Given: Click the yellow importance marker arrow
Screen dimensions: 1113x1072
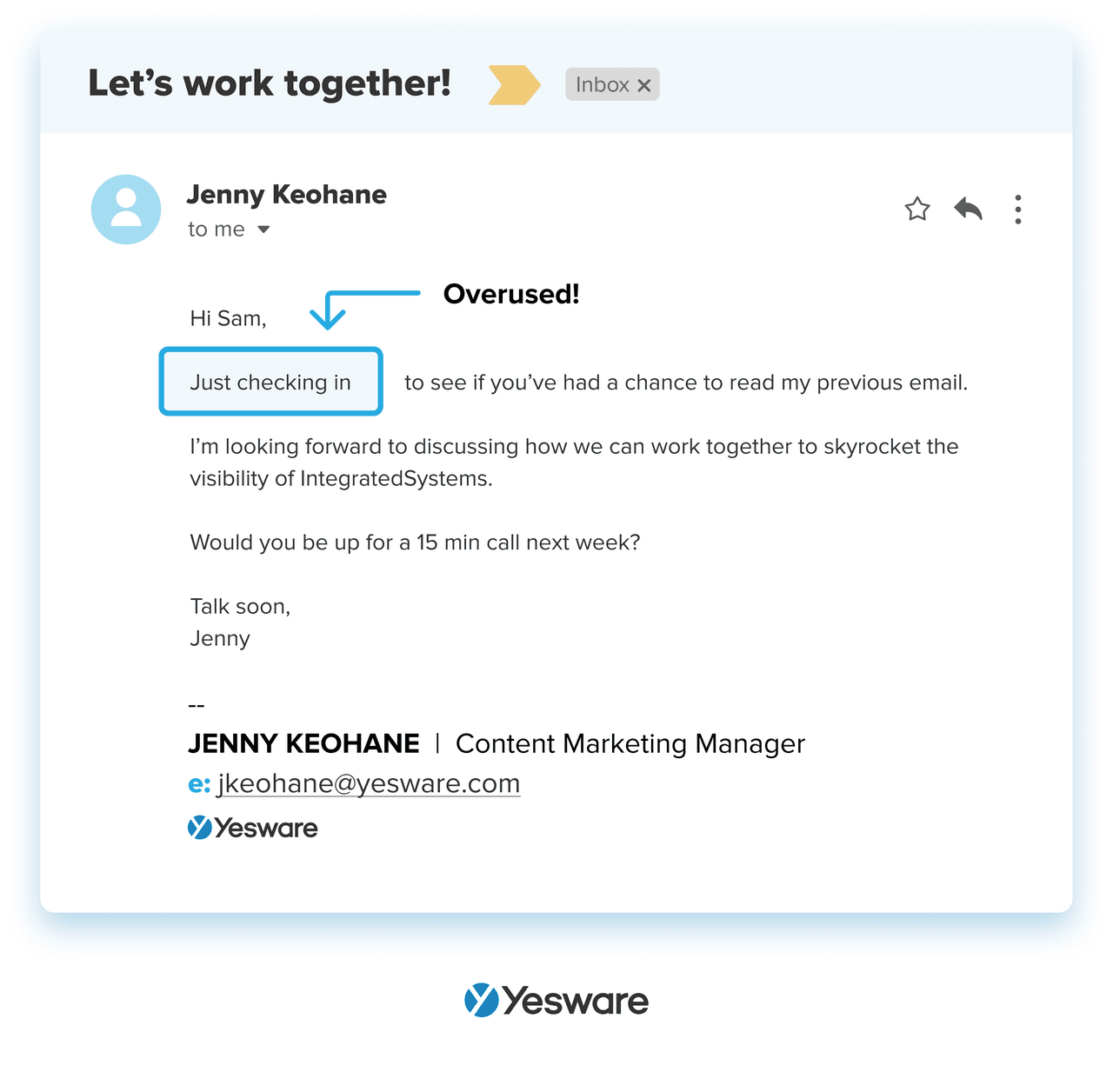Looking at the screenshot, I should (x=514, y=85).
